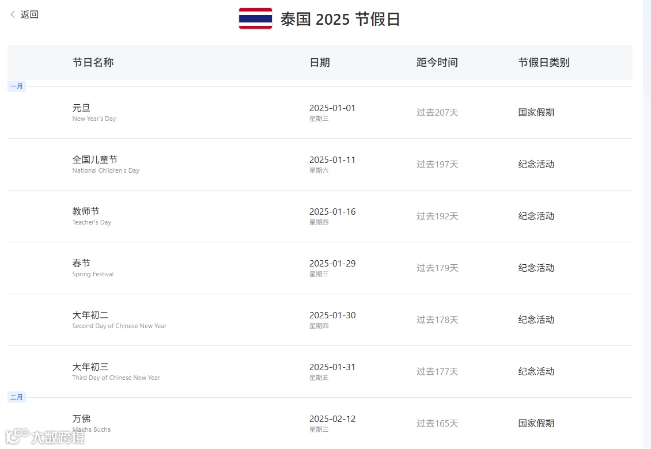
Task: Select the 一月 month tag
Action: tap(17, 86)
